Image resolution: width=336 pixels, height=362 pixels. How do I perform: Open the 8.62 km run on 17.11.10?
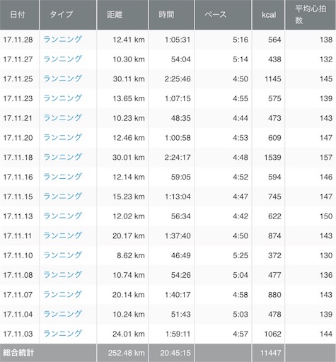pos(62,255)
